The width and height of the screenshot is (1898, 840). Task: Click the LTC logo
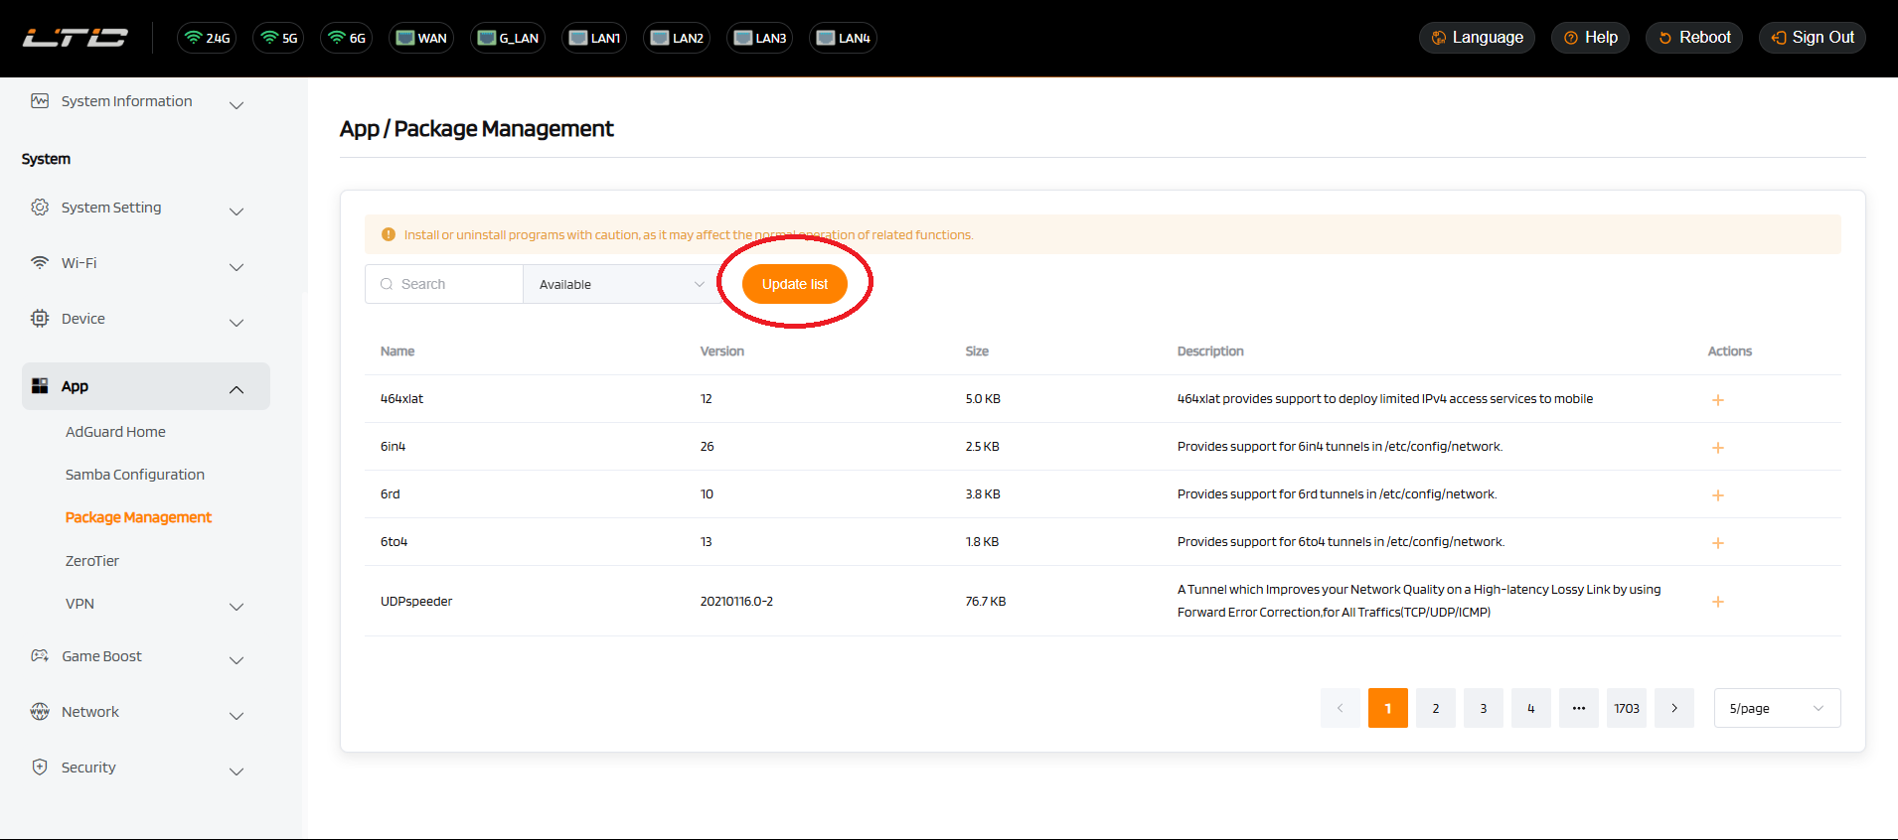pyautogui.click(x=76, y=38)
